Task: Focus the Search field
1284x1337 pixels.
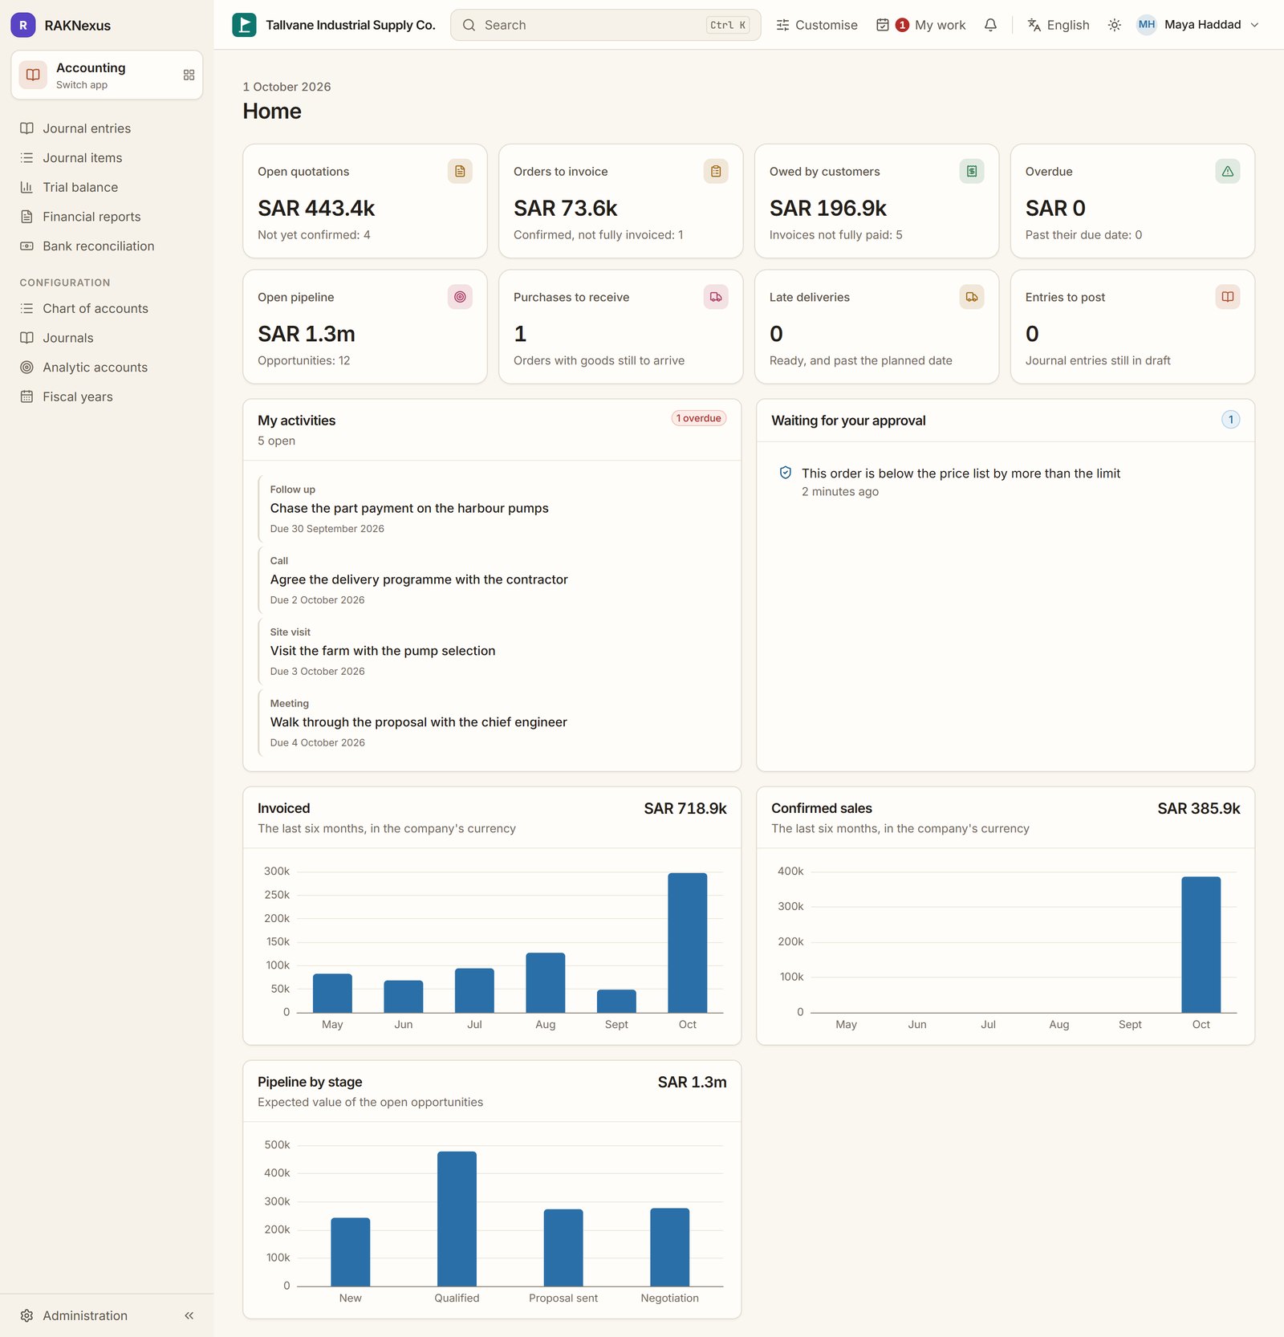Action: [605, 25]
